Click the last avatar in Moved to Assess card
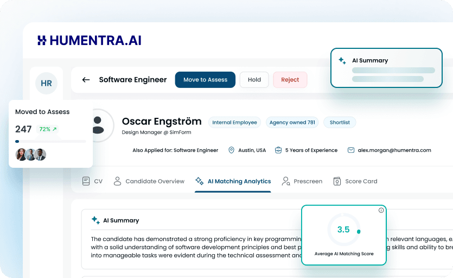This screenshot has width=453, height=278. [41, 155]
